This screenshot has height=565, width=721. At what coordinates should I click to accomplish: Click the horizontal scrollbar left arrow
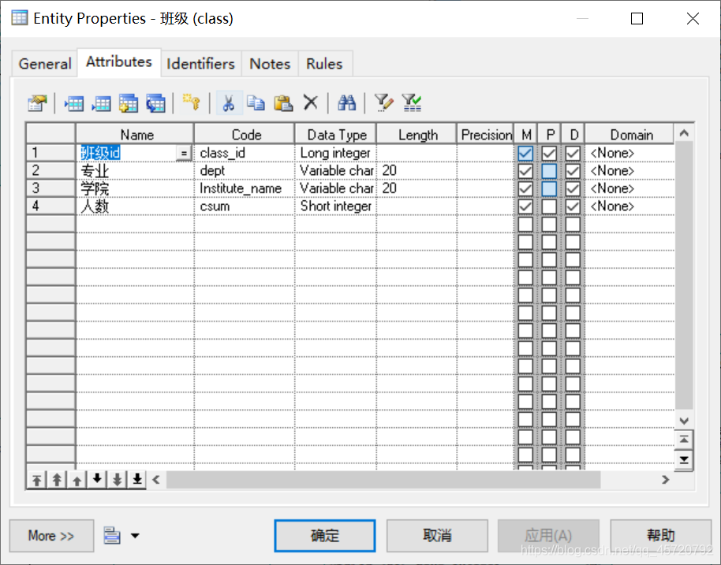[156, 480]
